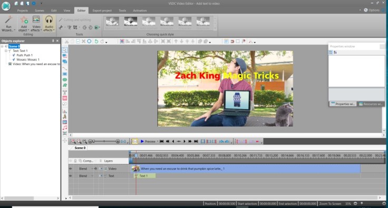This screenshot has width=388, height=208.
Task: Select the rectangle shape tool
Action: tap(65, 74)
